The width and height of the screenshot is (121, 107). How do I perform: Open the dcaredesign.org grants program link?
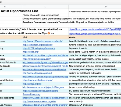[x=45, y=105]
